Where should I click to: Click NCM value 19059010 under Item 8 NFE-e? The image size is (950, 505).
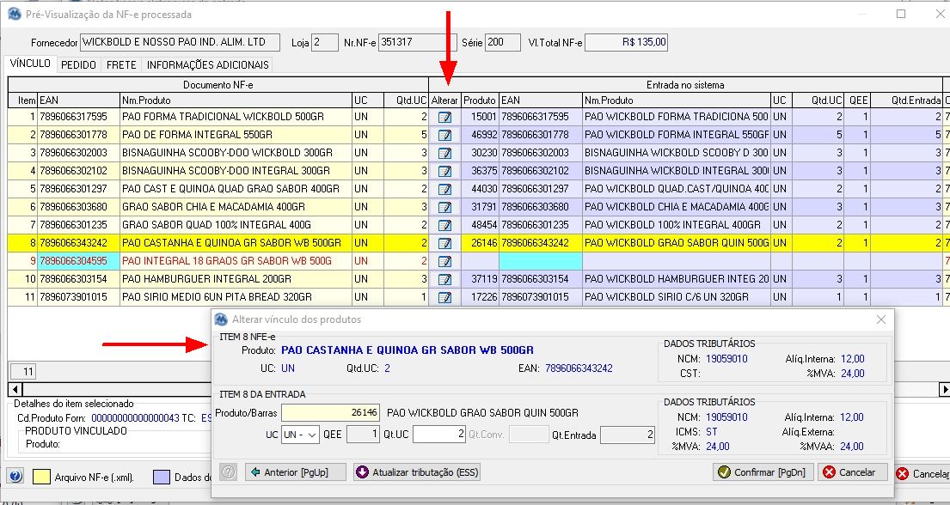pos(726,359)
